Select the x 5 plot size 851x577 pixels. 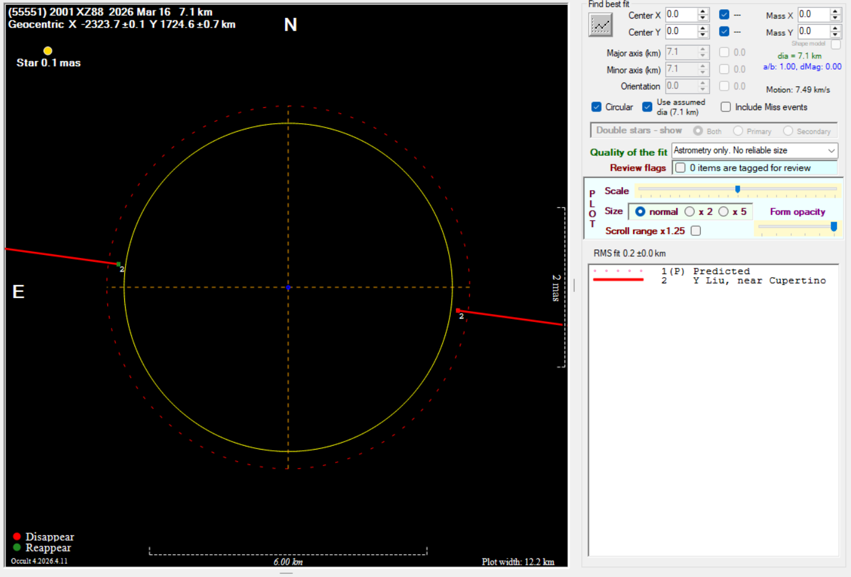724,212
